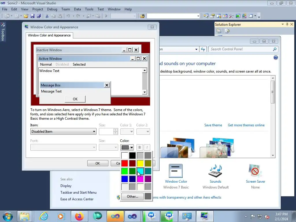Open Ease of Access Center link
This screenshot has height=222, width=296.
tap(77, 199)
